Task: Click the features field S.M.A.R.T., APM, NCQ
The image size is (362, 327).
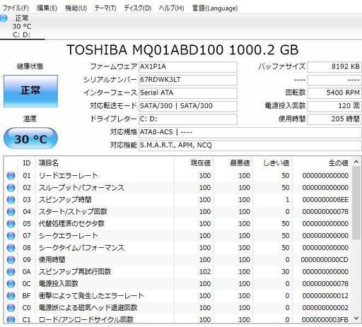Action: (250, 145)
